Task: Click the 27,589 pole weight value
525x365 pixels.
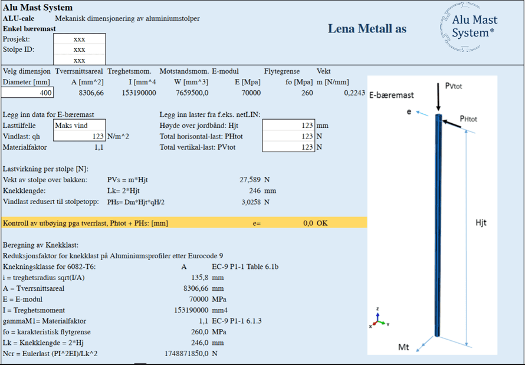Action: [x=250, y=180]
